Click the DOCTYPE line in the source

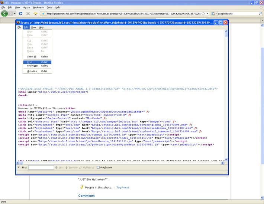(118, 89)
